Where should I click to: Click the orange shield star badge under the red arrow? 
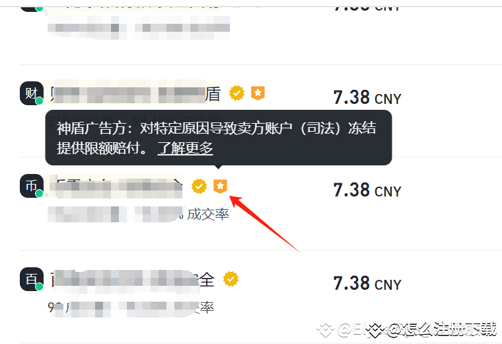[220, 187]
